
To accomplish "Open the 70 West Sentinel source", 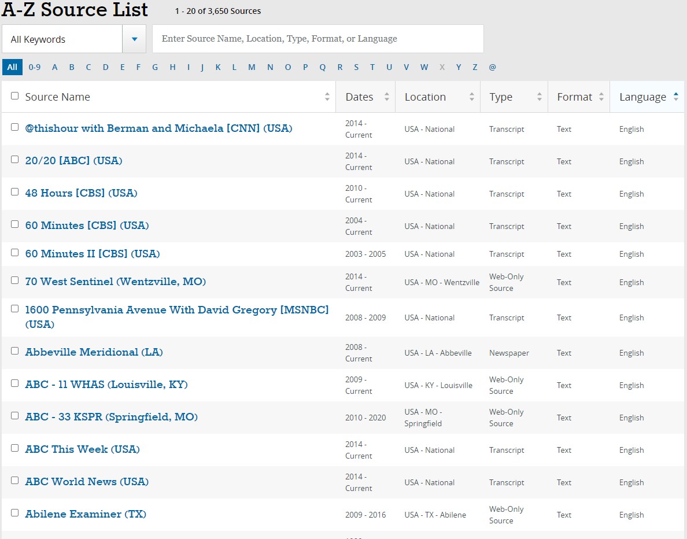I will click(116, 282).
